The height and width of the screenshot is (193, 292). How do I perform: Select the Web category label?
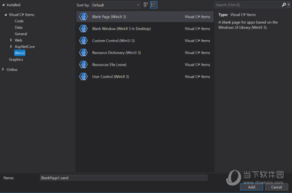(18, 40)
